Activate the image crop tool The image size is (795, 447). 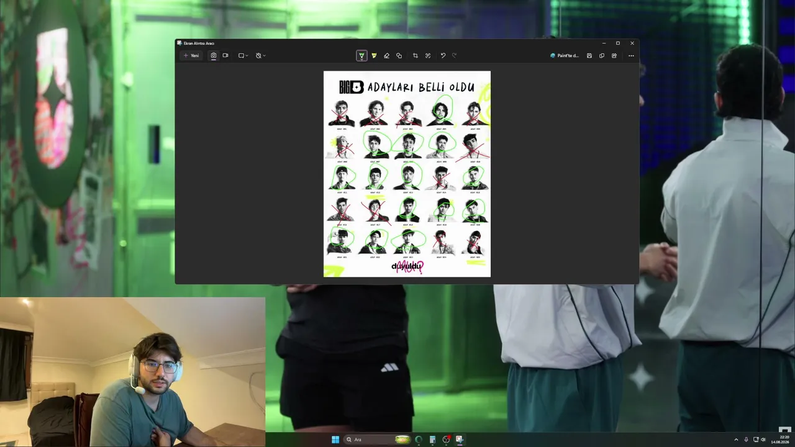(416, 56)
